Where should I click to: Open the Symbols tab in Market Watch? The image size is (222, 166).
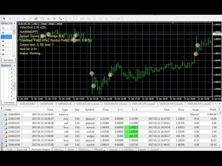[x=8, y=60]
